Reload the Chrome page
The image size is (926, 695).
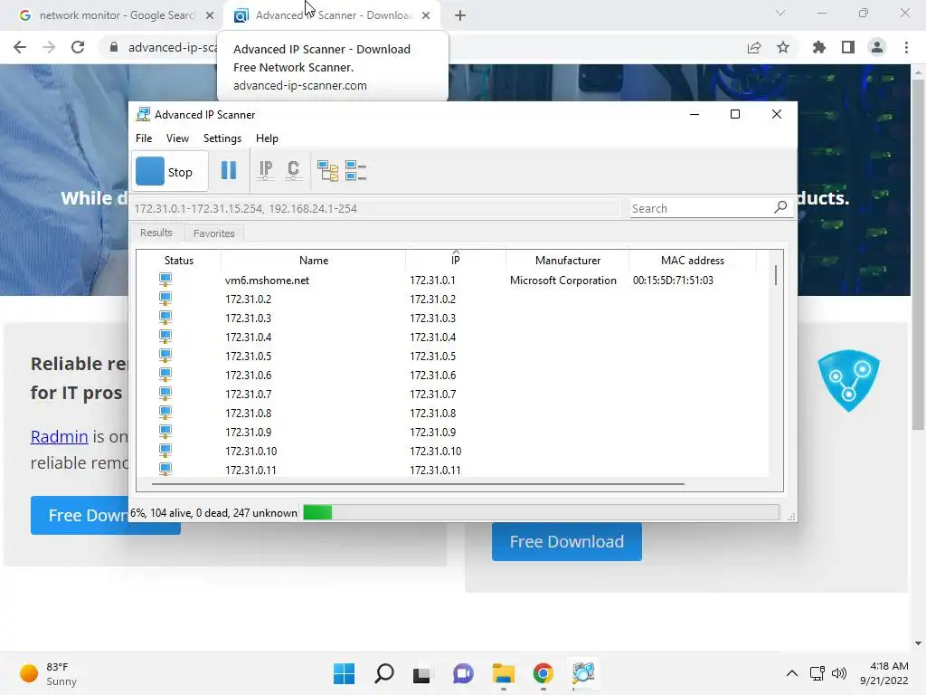(78, 47)
